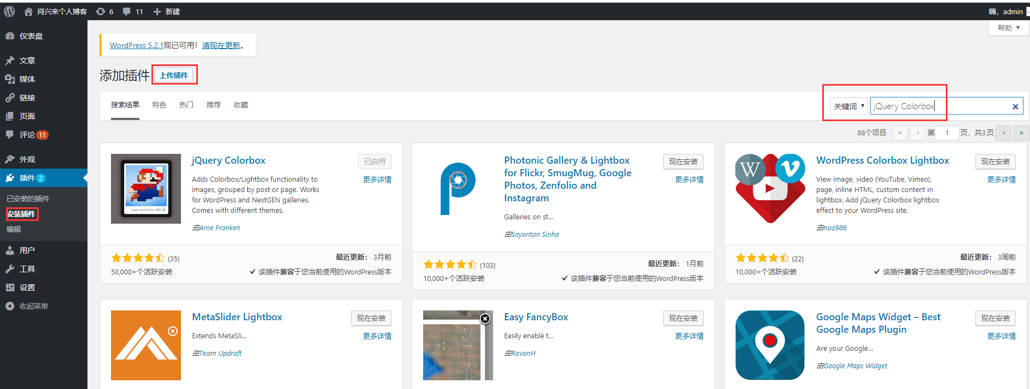Click author link Sayontan Sinha
The width and height of the screenshot is (1030, 389).
coord(535,234)
